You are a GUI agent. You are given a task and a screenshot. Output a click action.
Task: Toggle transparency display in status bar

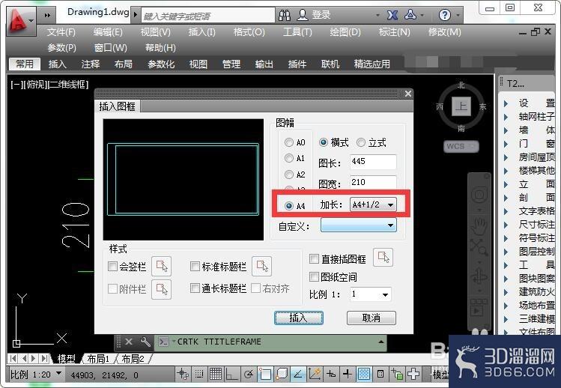(x=364, y=374)
